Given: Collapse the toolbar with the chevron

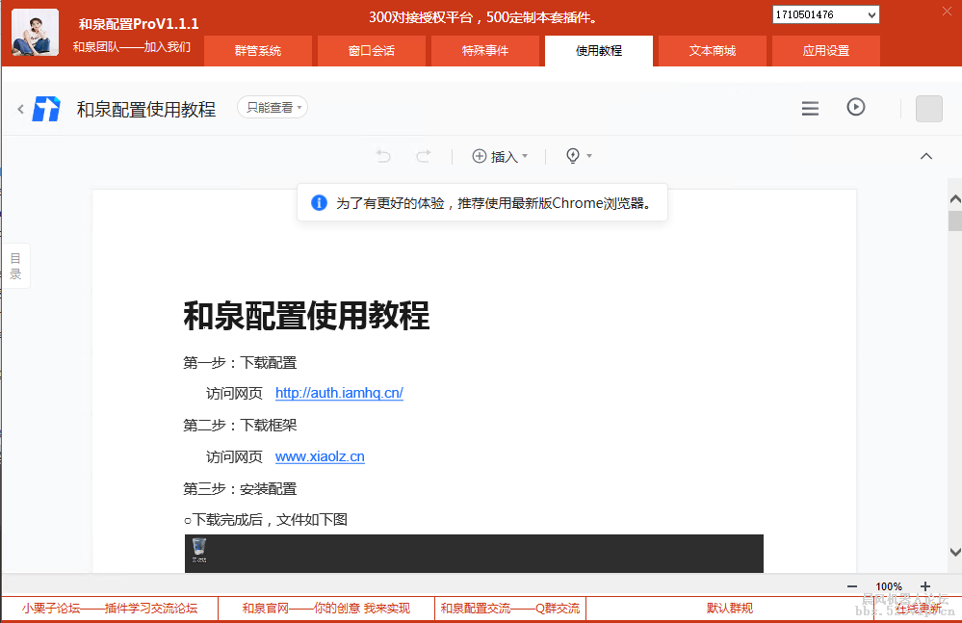Looking at the screenshot, I should click(925, 155).
